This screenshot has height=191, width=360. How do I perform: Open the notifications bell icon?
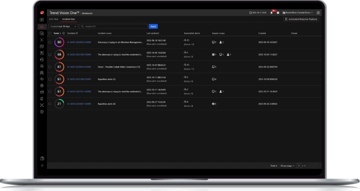tap(271, 13)
